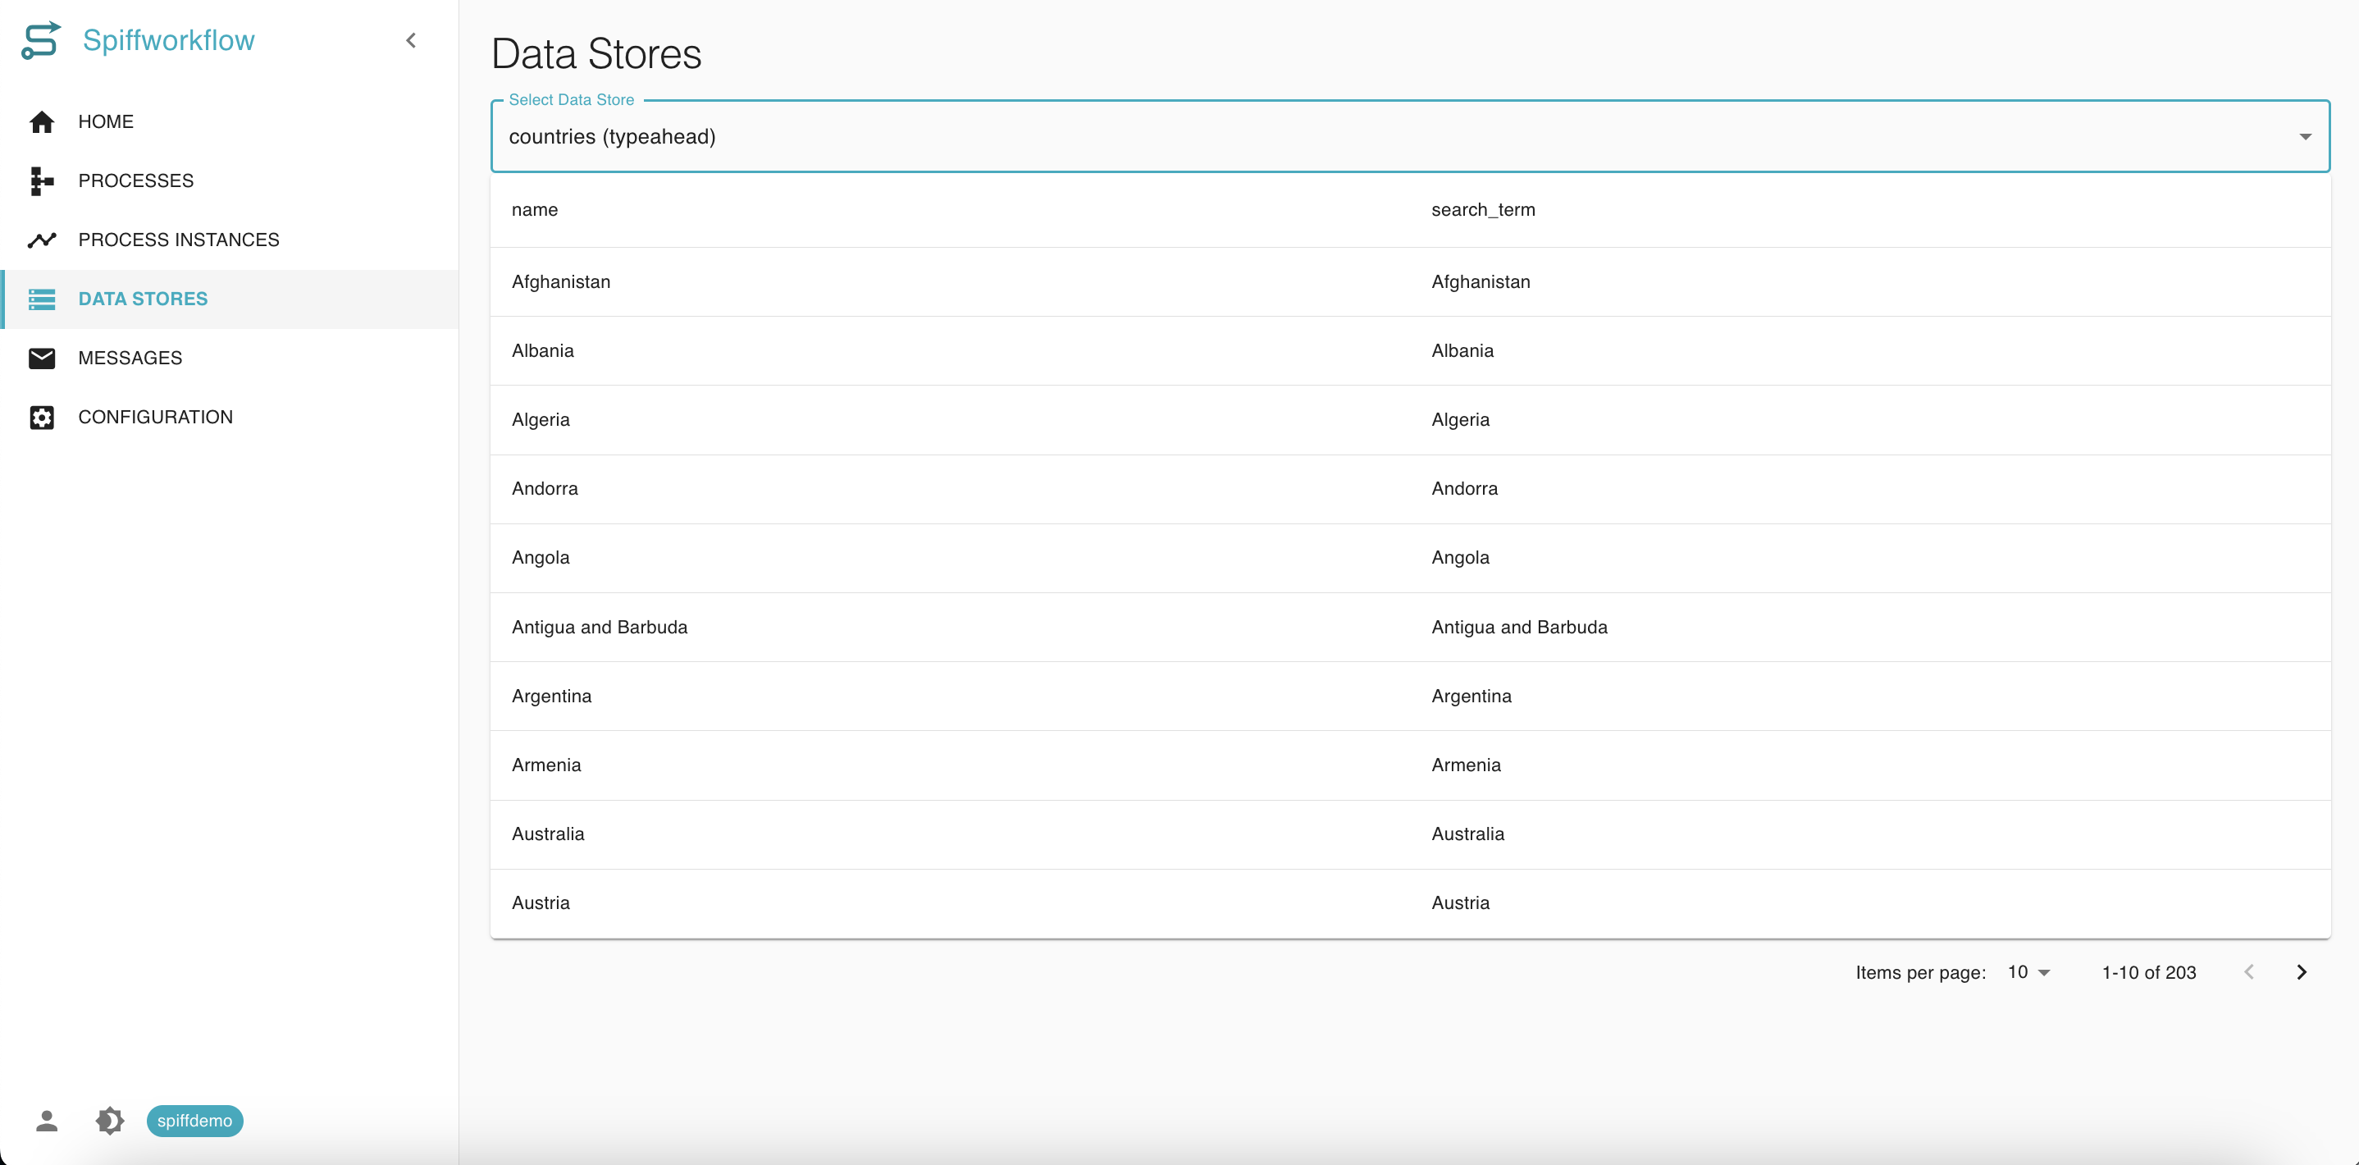Click the search_term column header

tap(1483, 210)
